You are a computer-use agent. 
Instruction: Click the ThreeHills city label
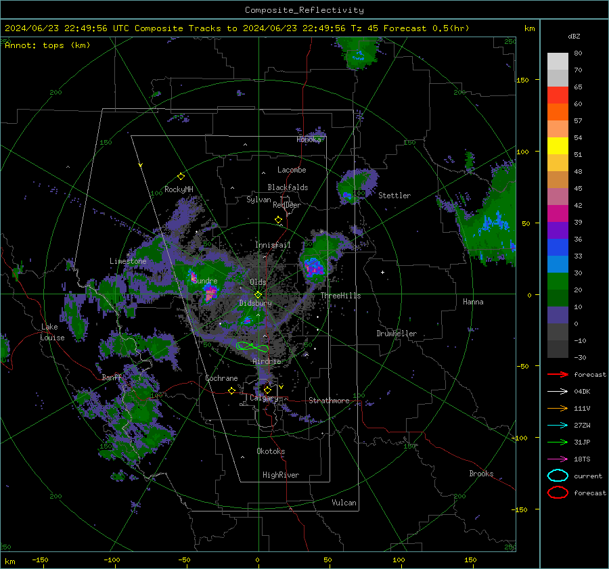click(340, 296)
